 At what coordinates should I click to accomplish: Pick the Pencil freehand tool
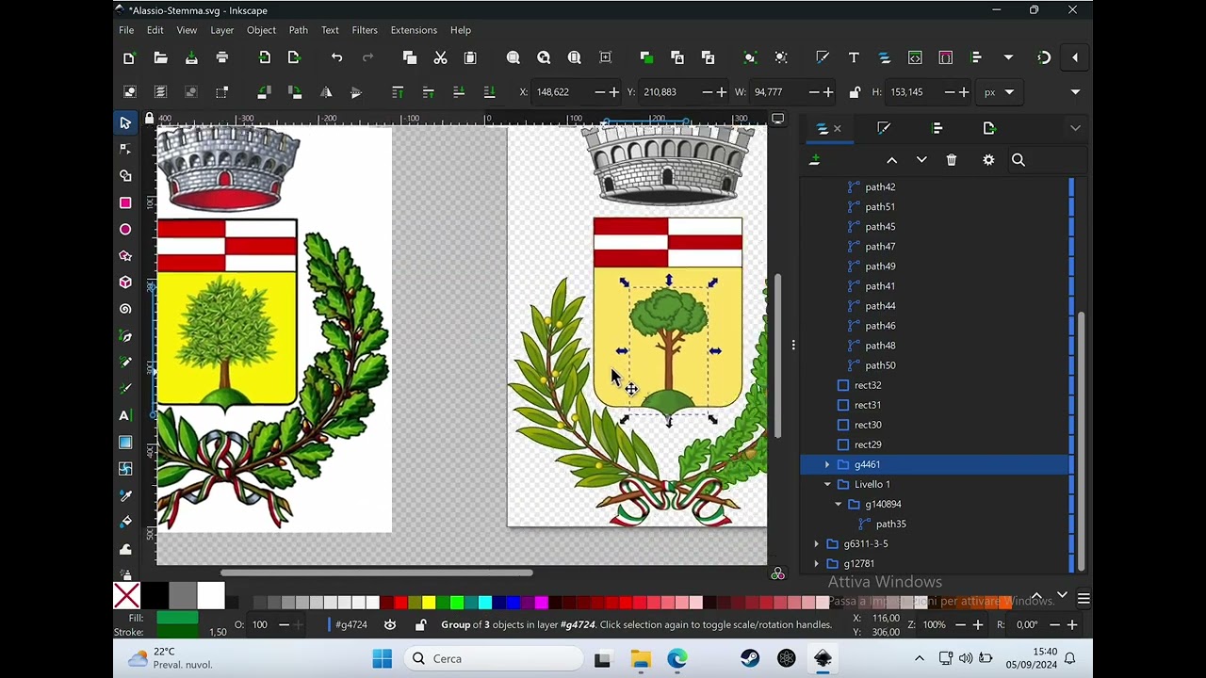125,362
